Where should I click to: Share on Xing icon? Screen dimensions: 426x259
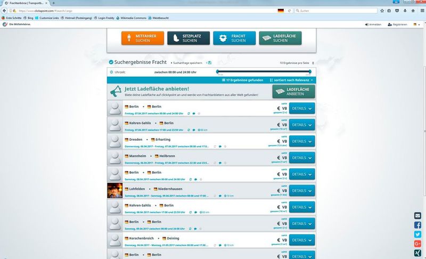tap(417, 253)
